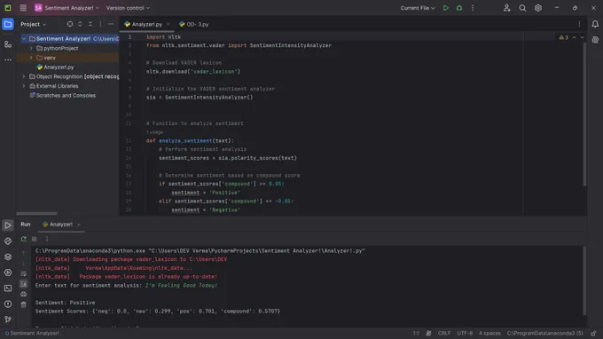Screen dimensions: 603x339
Task: Open Code With Me user icon
Action: coord(507,8)
